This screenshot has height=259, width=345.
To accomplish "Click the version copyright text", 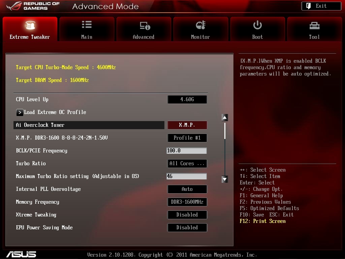I will pyautogui.click(x=172, y=255).
